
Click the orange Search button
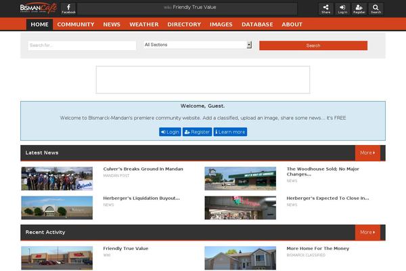tap(313, 45)
